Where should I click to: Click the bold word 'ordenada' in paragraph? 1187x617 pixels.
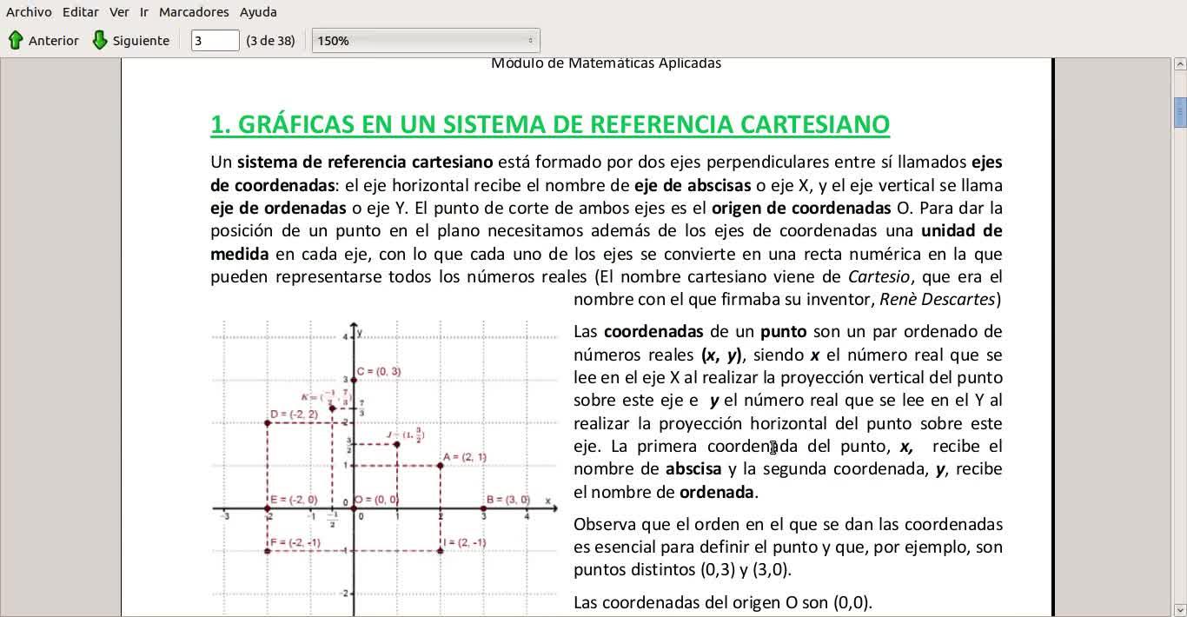[717, 492]
